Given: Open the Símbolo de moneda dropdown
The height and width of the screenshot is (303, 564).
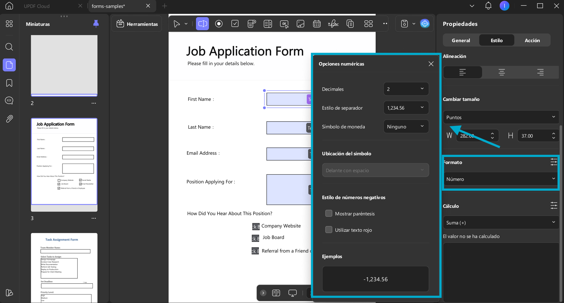Looking at the screenshot, I should pos(406,126).
